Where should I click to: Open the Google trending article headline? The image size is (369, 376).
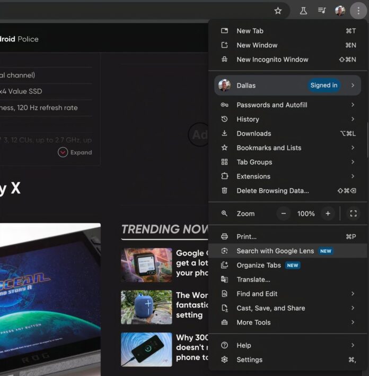(192, 263)
